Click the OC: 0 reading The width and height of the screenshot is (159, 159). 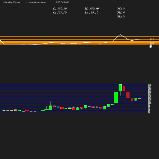click(x=121, y=9)
